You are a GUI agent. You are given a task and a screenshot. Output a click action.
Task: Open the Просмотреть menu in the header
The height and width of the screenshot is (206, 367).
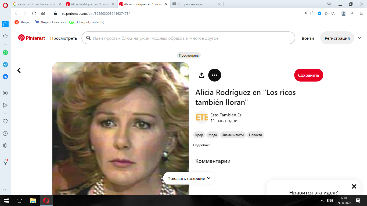pyautogui.click(x=64, y=38)
